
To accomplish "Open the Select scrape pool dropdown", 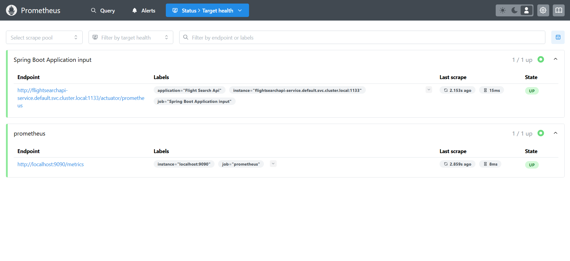I will (44, 37).
